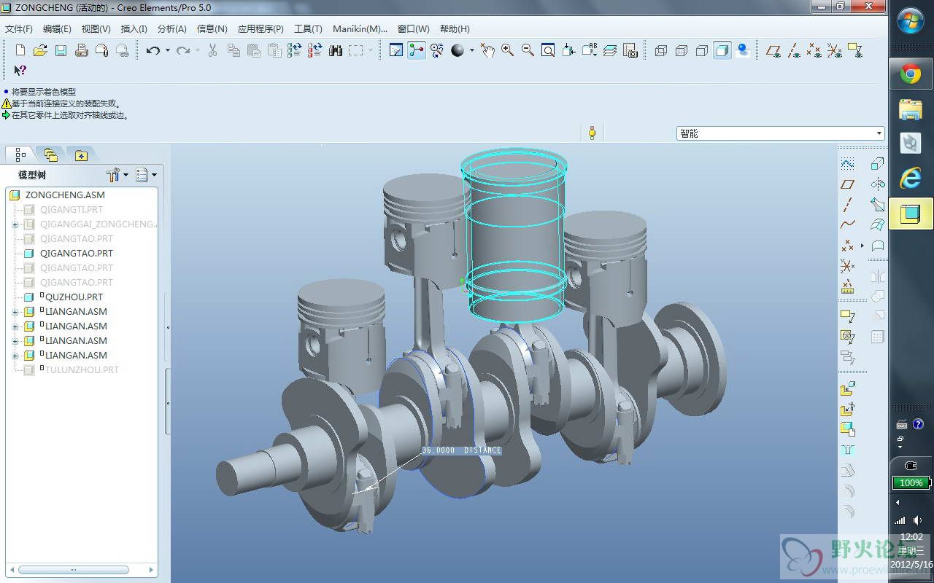Viewport: 934px width, 583px height.
Task: Open the Undo history dropdown arrow
Action: click(167, 50)
